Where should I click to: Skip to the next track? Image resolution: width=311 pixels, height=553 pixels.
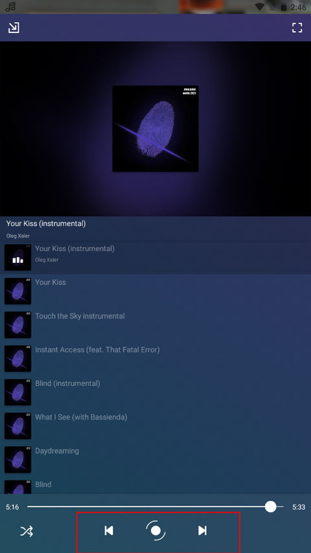(202, 530)
